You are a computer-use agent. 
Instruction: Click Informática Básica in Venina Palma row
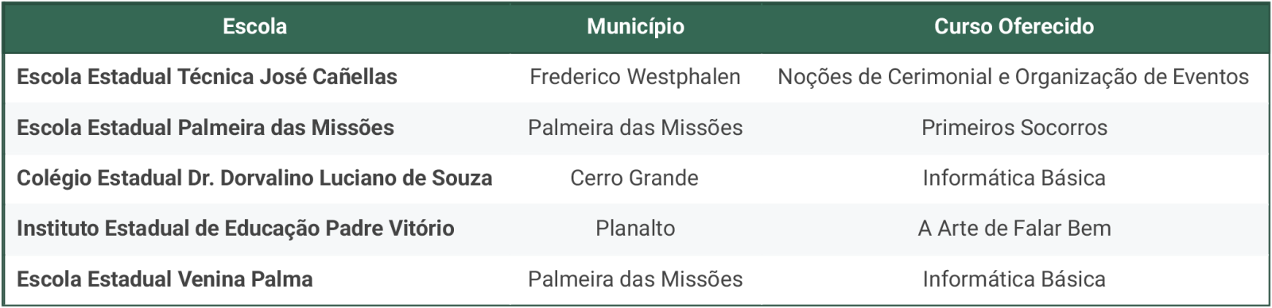pyautogui.click(x=1014, y=279)
